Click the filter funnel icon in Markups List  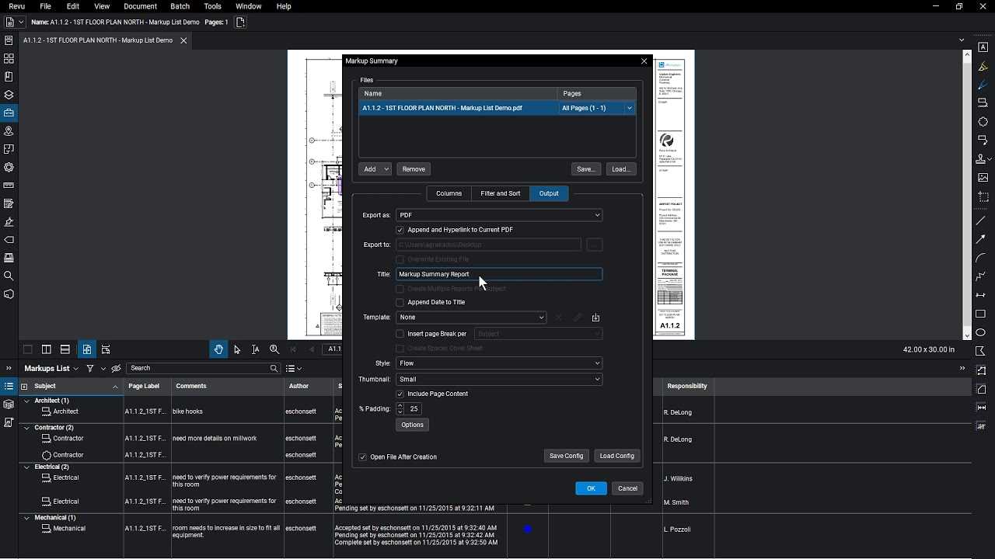[x=90, y=369]
